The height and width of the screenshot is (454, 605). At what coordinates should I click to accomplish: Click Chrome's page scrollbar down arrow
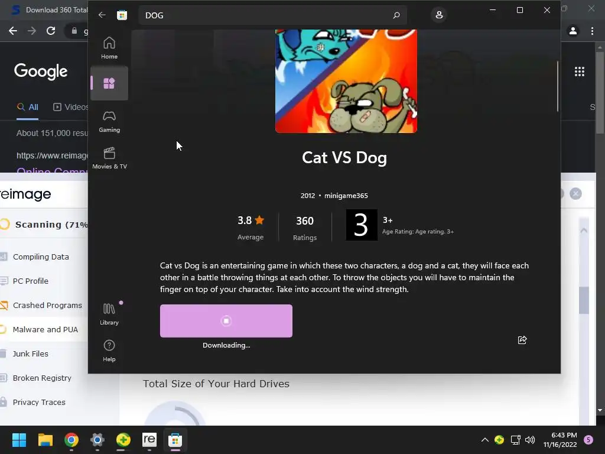(x=600, y=410)
